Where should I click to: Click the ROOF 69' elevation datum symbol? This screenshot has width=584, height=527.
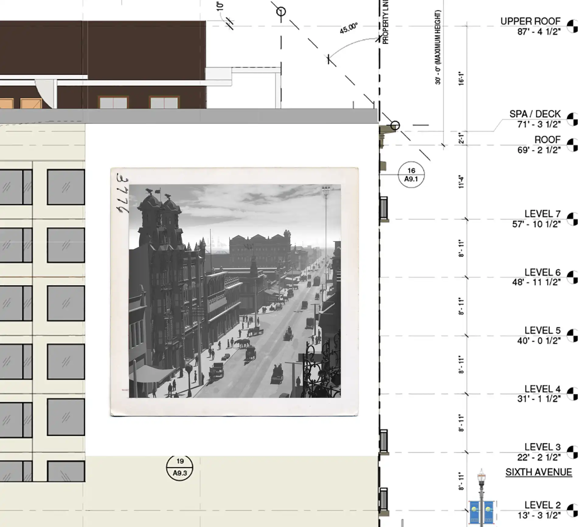(572, 145)
